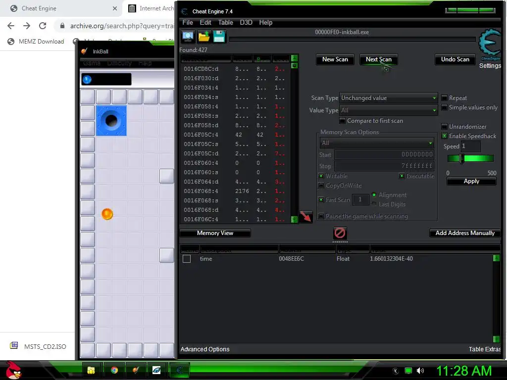Click the red clear address list icon
Viewport: 507px width, 380px height.
click(340, 233)
